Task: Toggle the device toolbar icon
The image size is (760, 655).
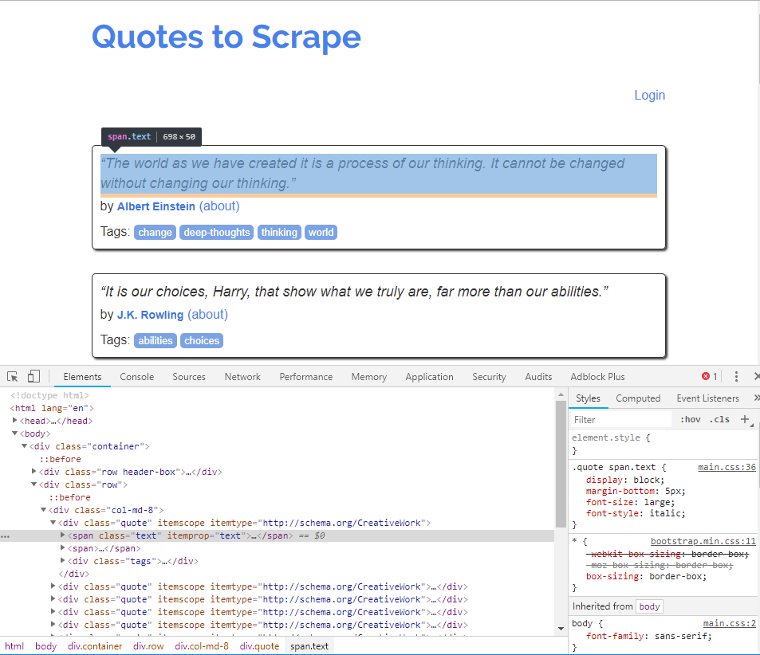Action: point(33,376)
